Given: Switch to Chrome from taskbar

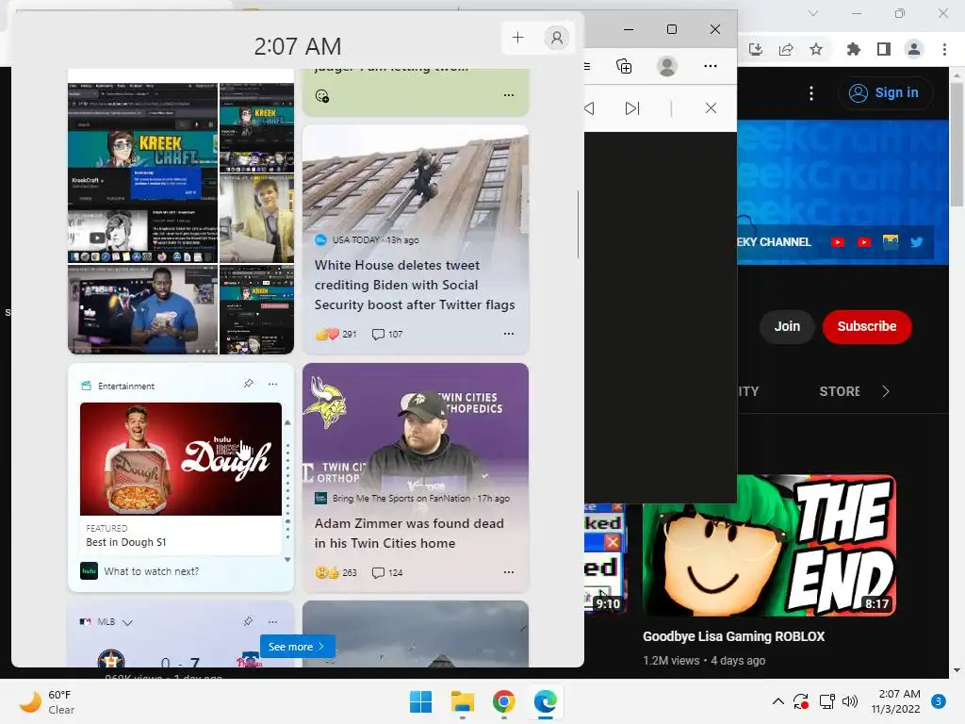Looking at the screenshot, I should pos(504,701).
